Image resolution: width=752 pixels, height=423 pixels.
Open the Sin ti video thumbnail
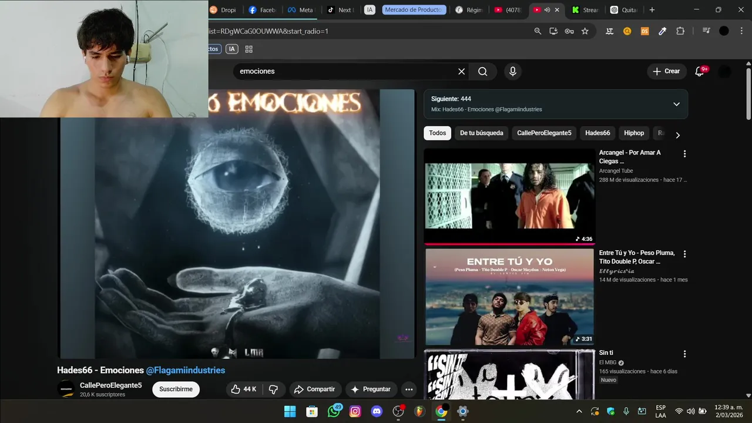(x=509, y=374)
